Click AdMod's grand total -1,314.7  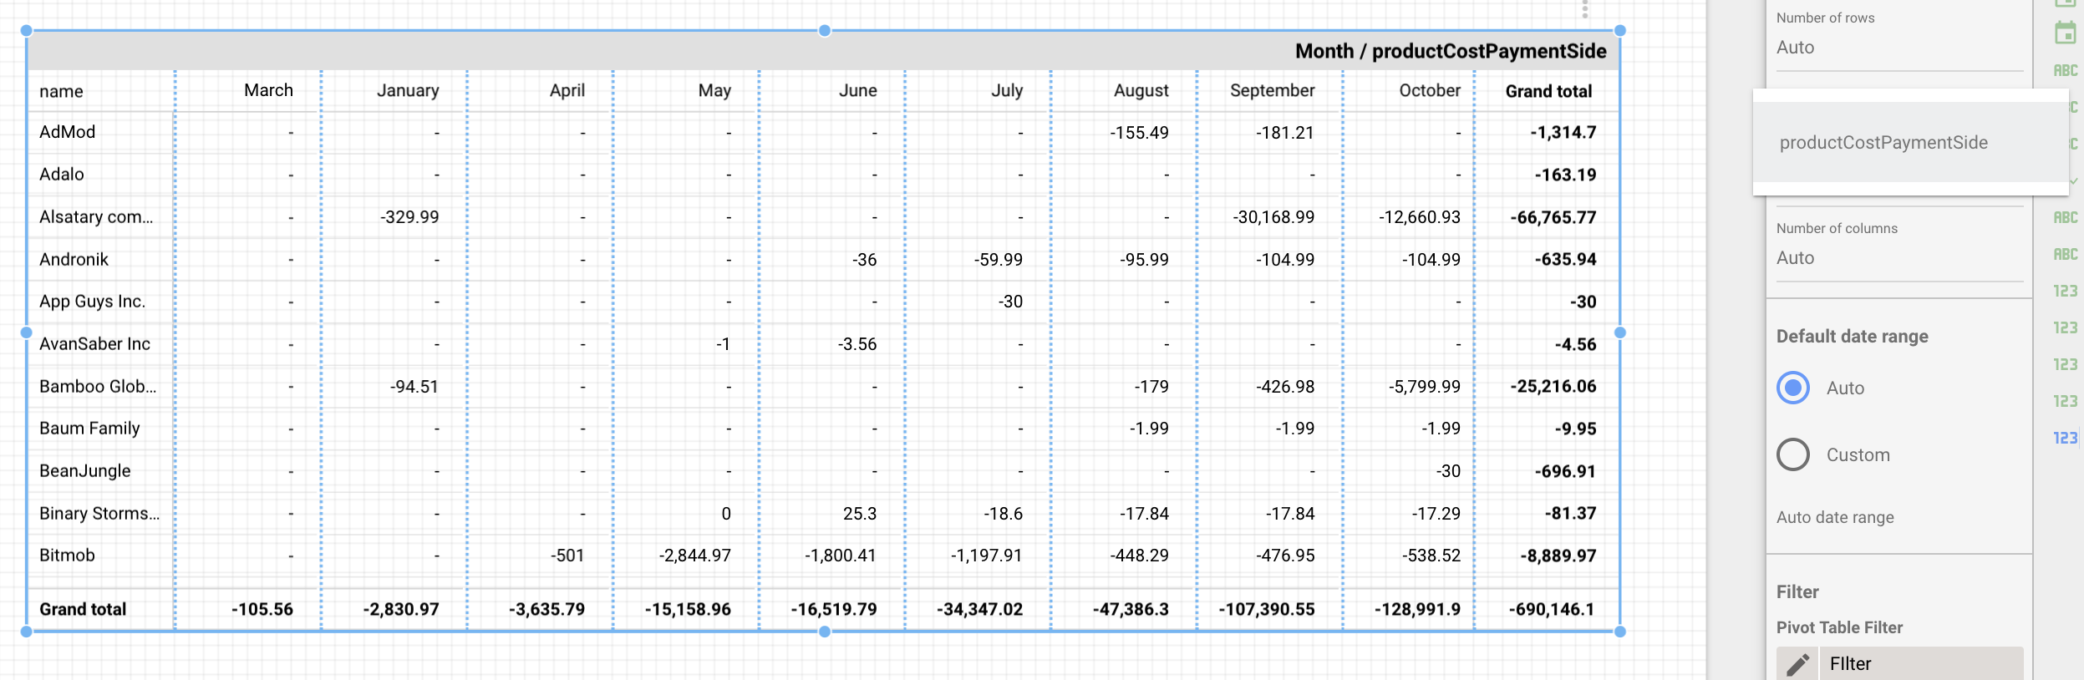click(x=1563, y=133)
